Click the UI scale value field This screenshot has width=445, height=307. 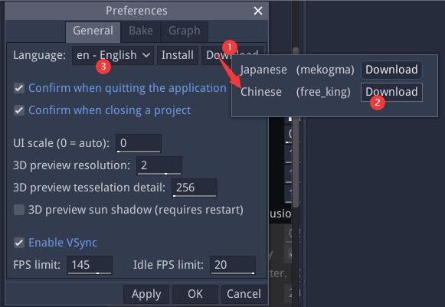(x=139, y=143)
